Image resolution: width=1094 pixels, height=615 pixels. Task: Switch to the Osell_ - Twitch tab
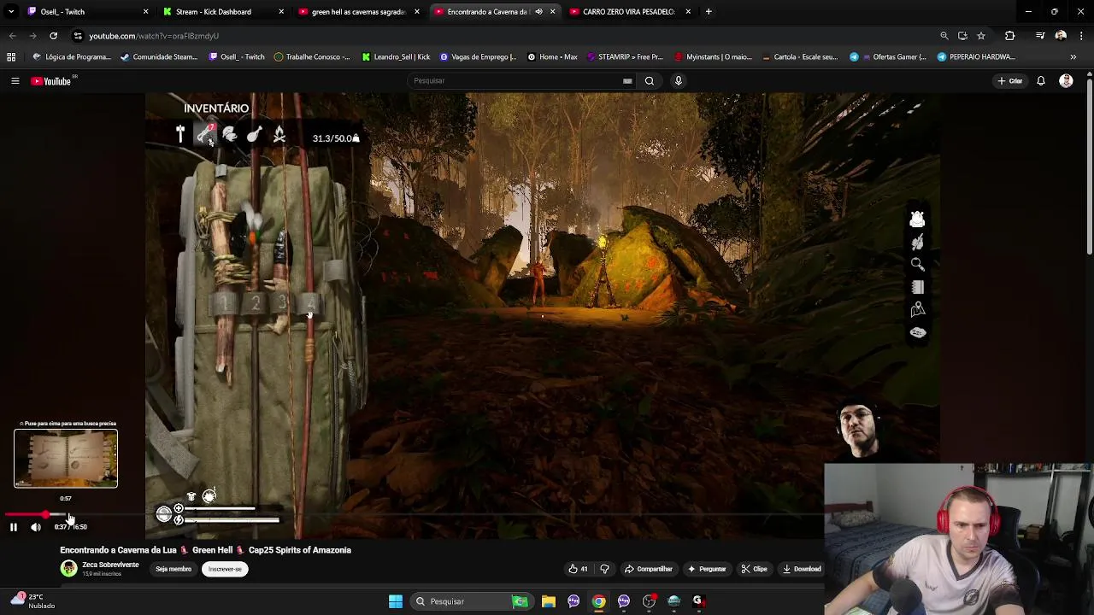coord(85,12)
